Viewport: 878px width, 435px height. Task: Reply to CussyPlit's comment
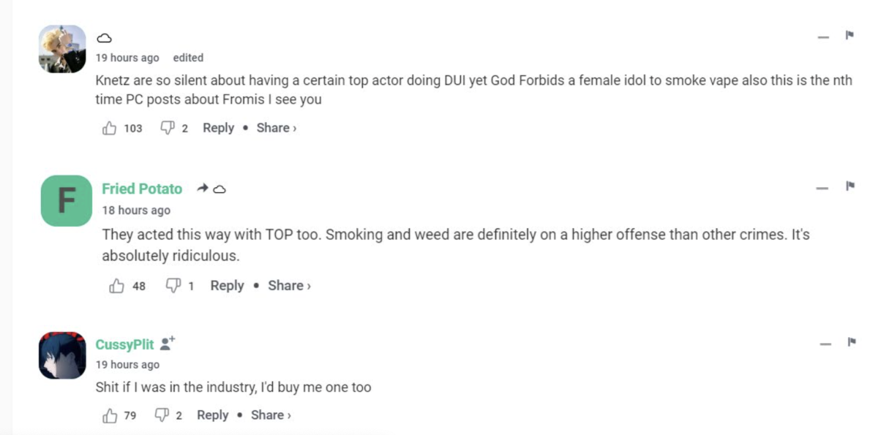(x=212, y=415)
